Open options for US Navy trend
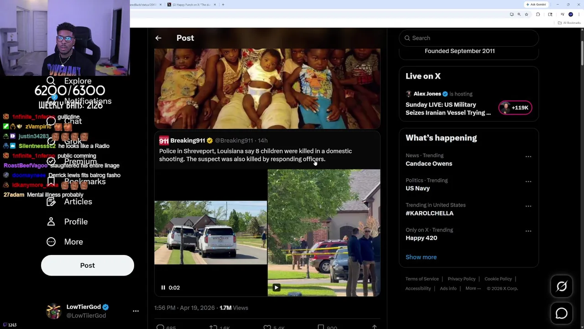This screenshot has width=584, height=329. [x=528, y=181]
